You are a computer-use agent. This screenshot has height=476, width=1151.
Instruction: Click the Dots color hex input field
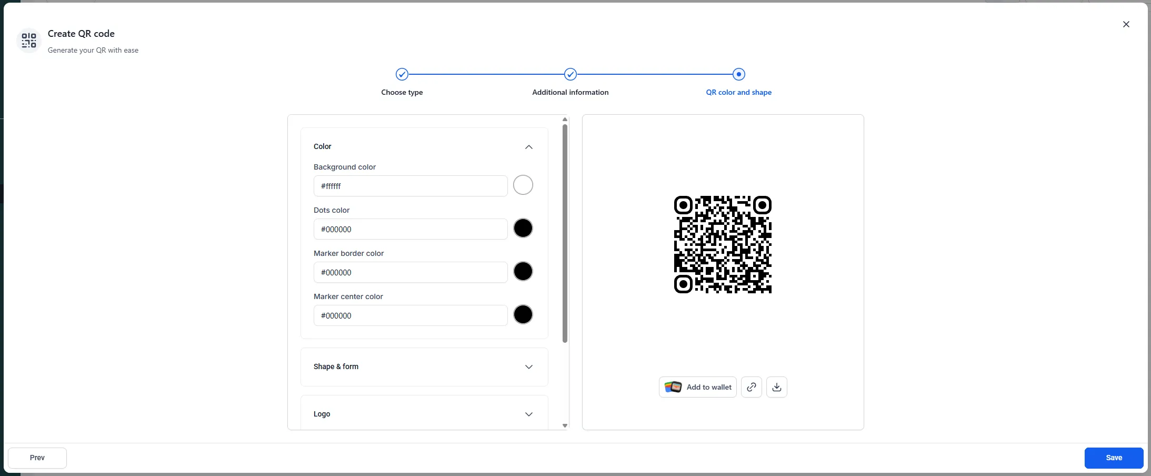(411, 229)
